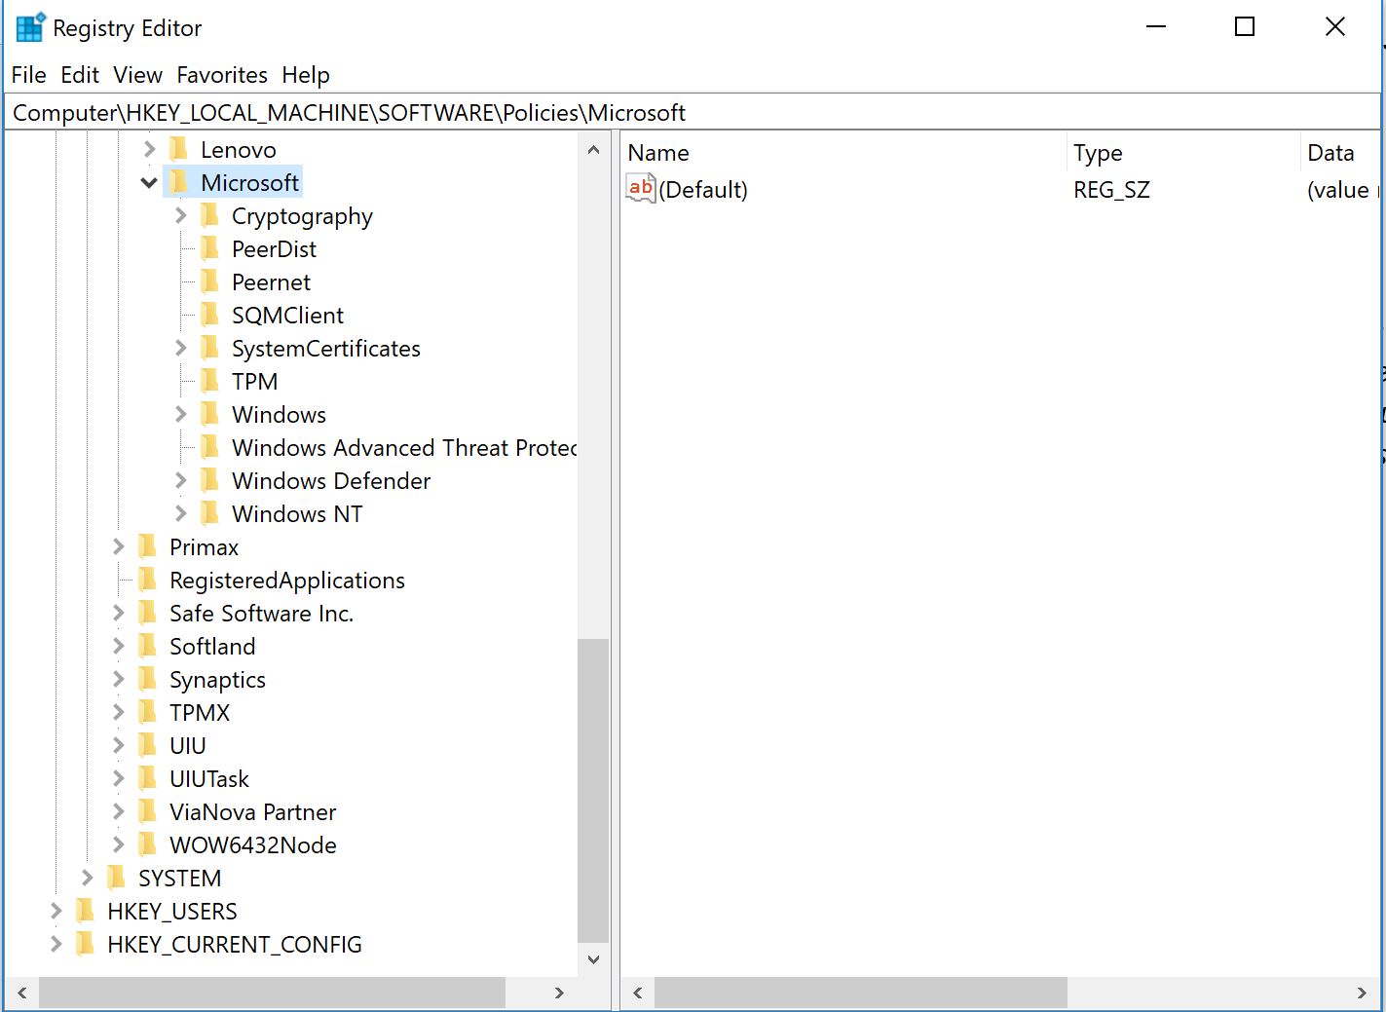Click the folder icon beside PeerDist

[209, 248]
